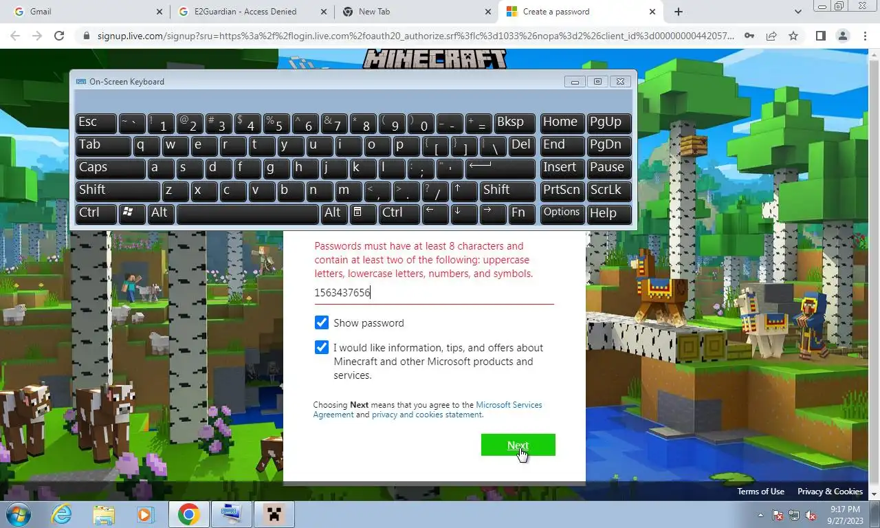The height and width of the screenshot is (528, 880).
Task: Click the muted volume tray icon
Action: pyautogui.click(x=811, y=515)
